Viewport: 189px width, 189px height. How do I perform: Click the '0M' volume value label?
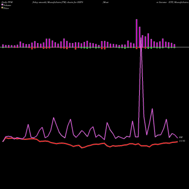(181, 137)
